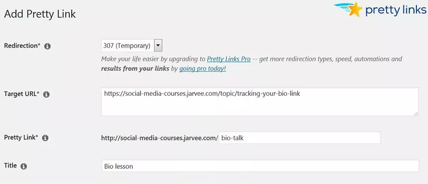Screen dimensions: 428x184
Task: Click inside the Target URL text area
Action: click(x=260, y=102)
